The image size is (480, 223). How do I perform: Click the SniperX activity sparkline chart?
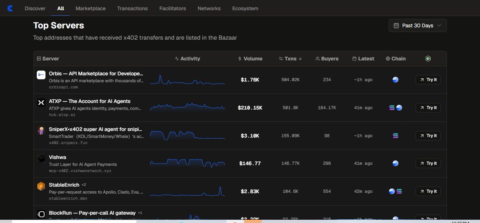(x=187, y=135)
